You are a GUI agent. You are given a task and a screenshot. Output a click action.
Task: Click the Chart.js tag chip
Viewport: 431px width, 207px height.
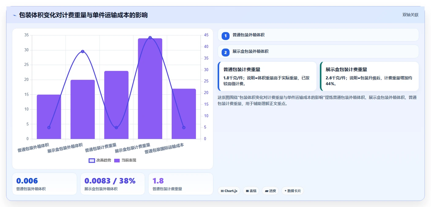229,191
